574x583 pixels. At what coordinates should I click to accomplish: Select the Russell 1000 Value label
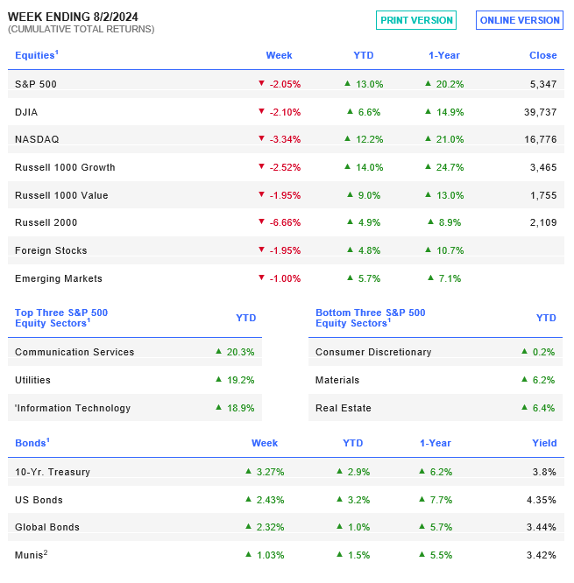tap(61, 195)
